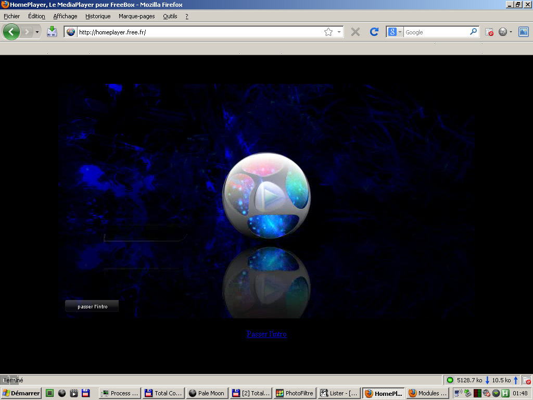Open the back/forward history dropdown arrow

tap(37, 32)
